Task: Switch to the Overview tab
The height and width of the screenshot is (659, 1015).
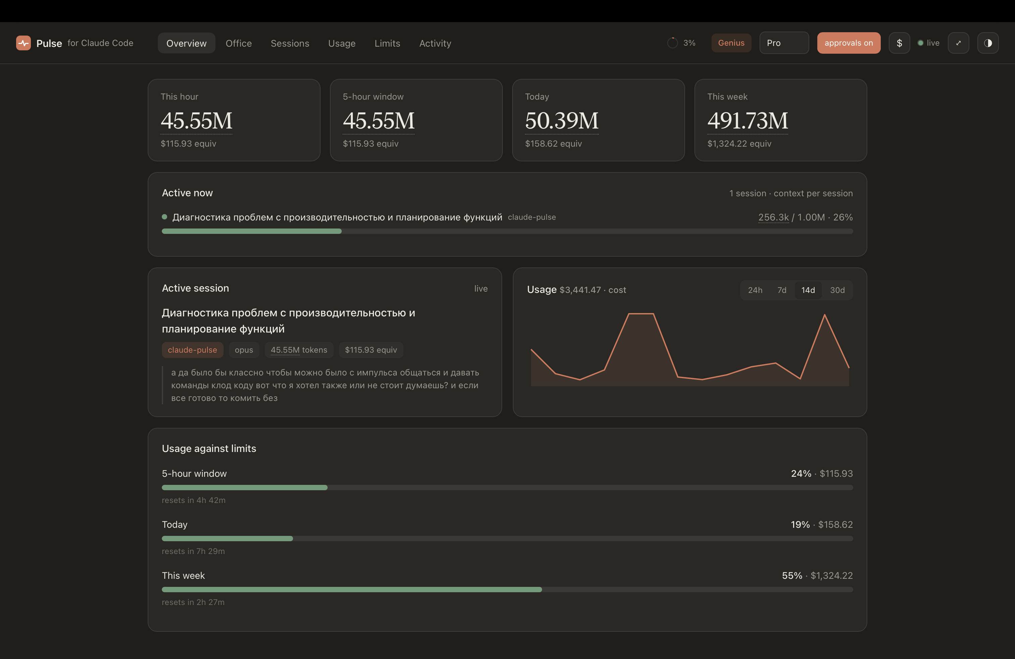Action: 186,43
